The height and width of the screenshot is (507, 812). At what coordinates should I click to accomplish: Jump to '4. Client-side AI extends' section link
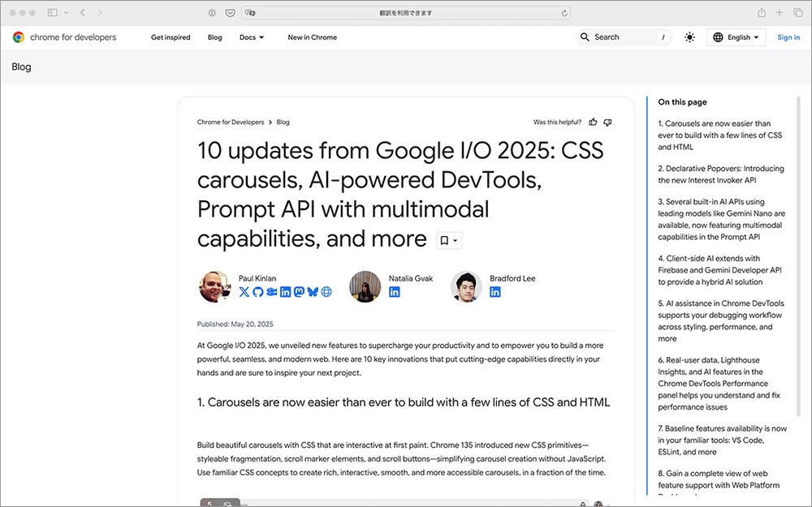click(x=719, y=270)
